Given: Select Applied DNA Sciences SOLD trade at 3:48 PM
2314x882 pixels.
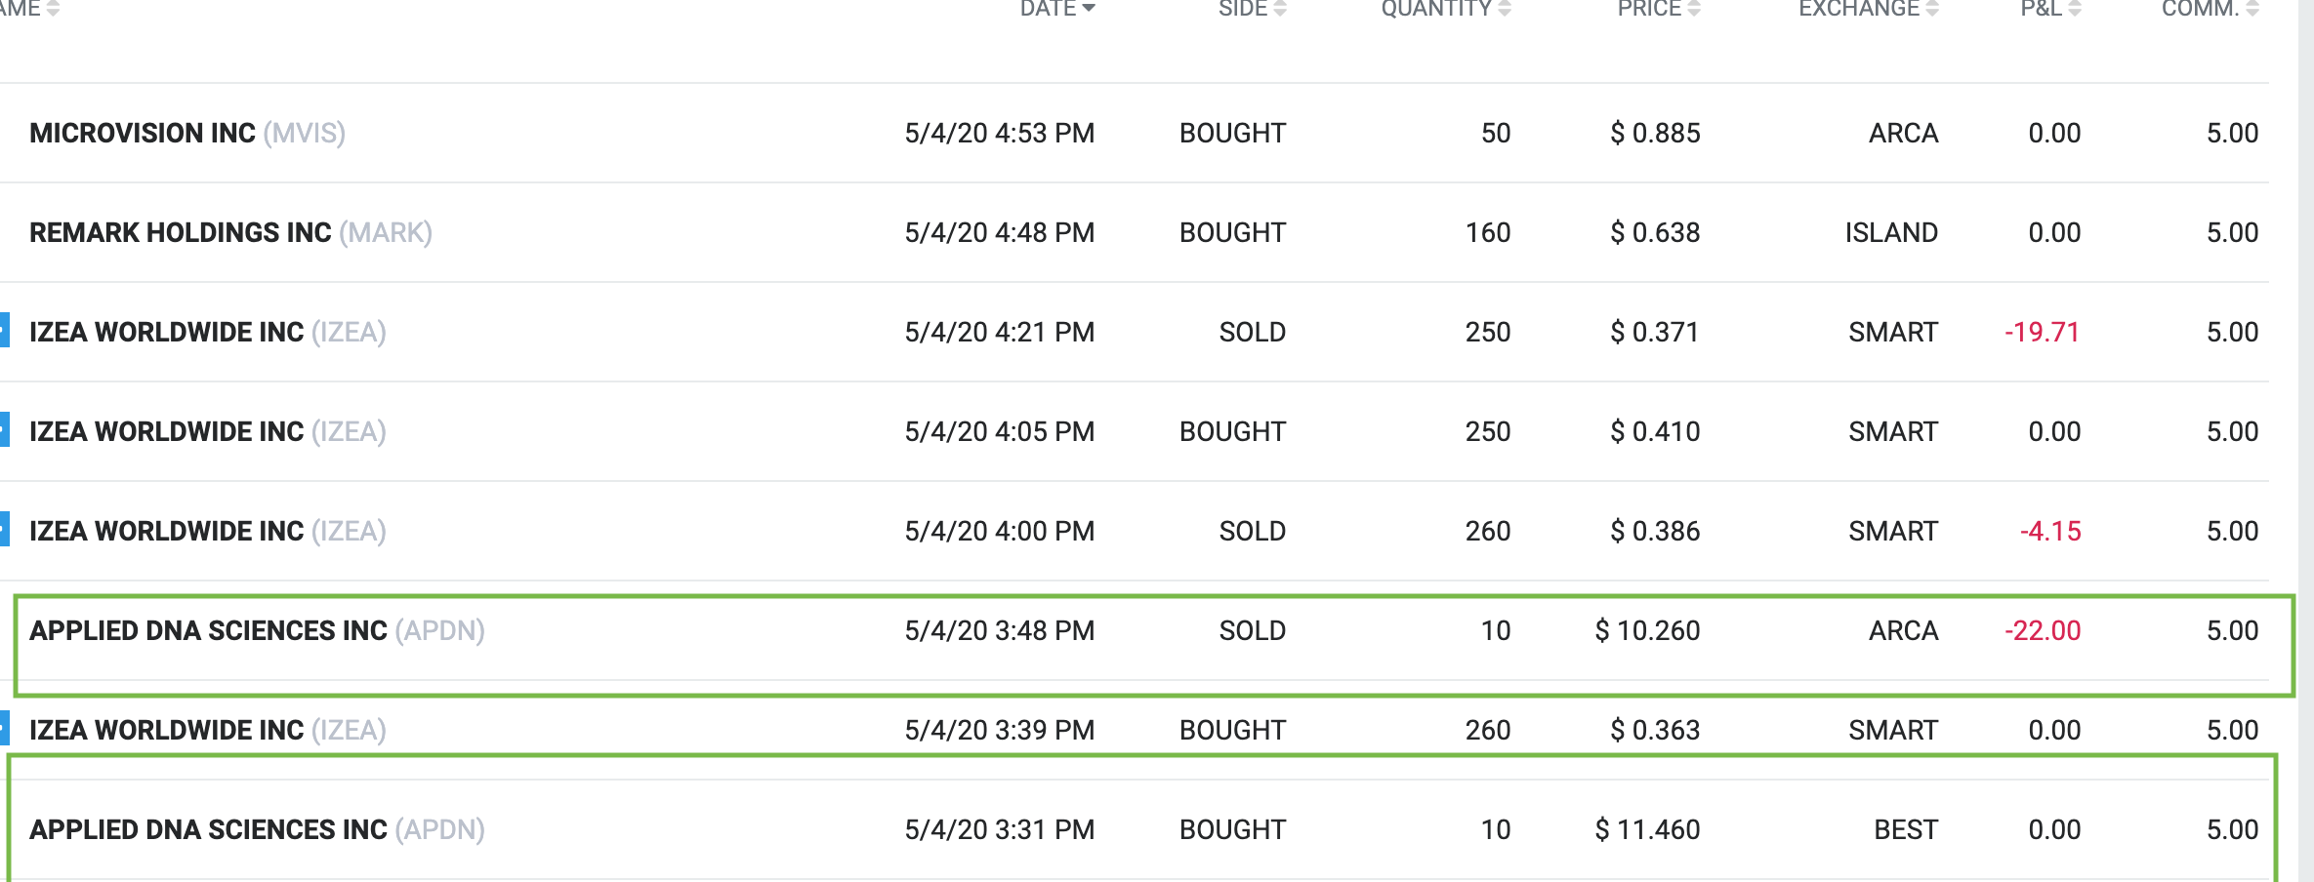Looking at the screenshot, I should (257, 631).
